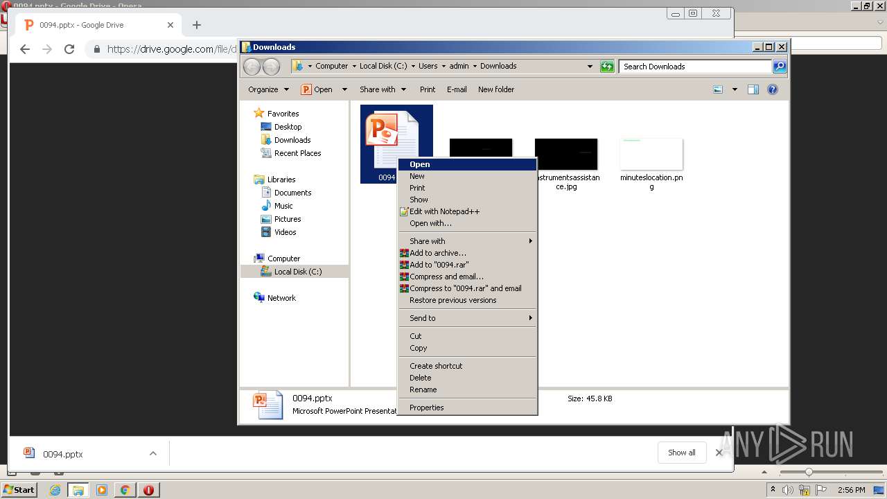Open the view options dropdown arrow
887x499 pixels.
(735, 89)
